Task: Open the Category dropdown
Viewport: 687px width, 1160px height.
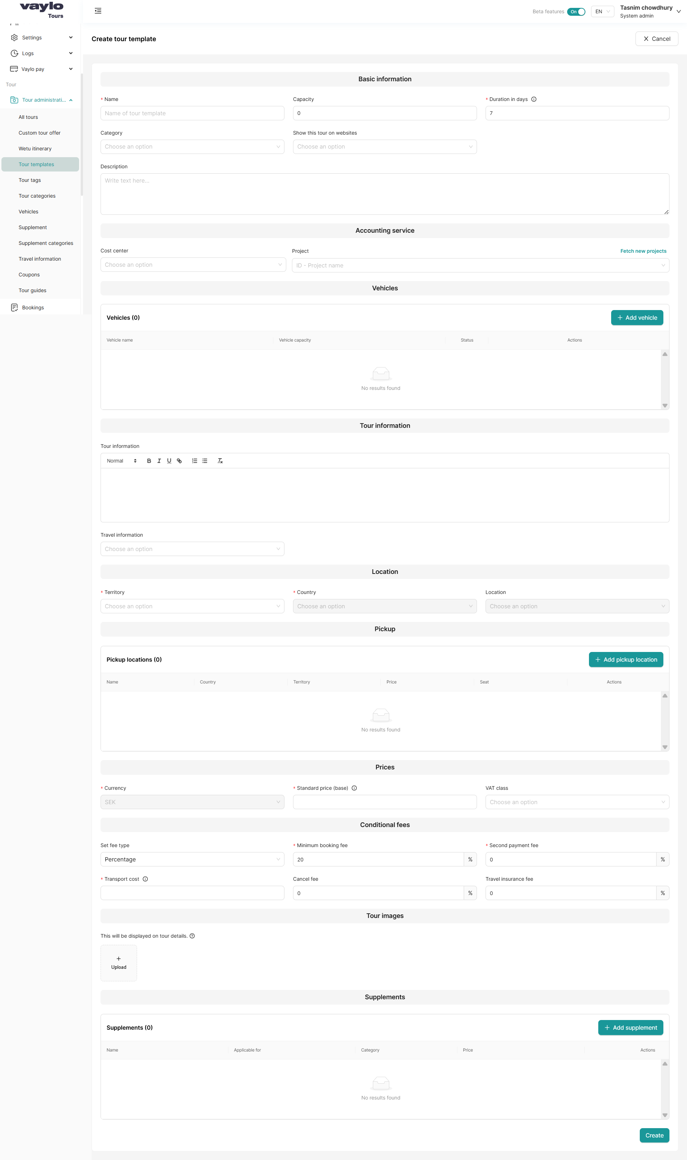Action: (192, 146)
